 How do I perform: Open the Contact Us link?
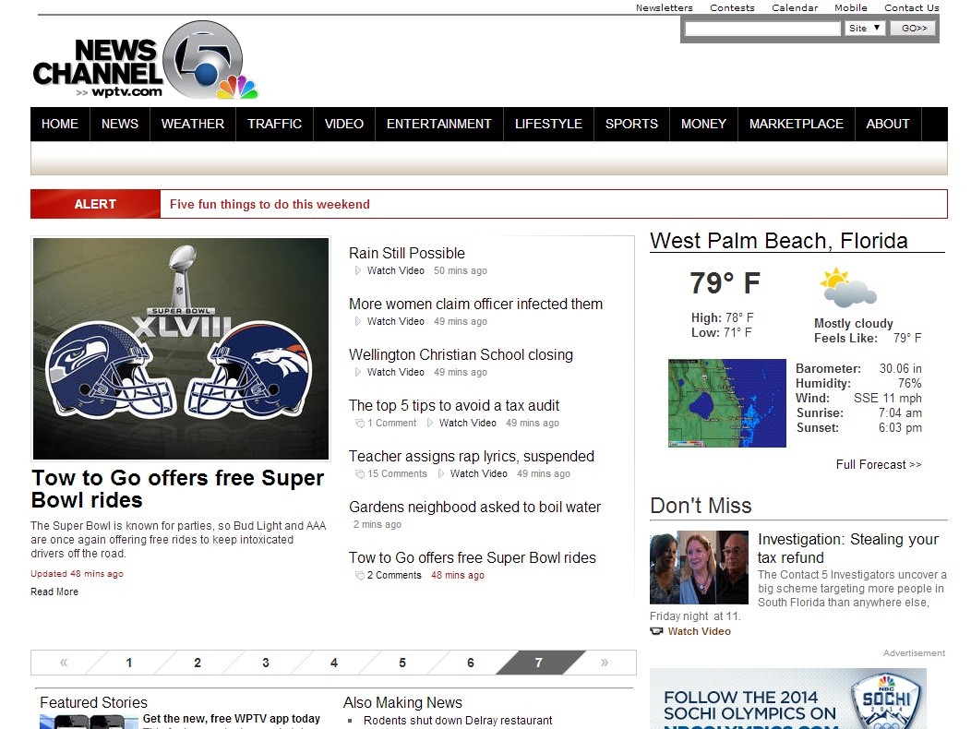click(x=912, y=7)
